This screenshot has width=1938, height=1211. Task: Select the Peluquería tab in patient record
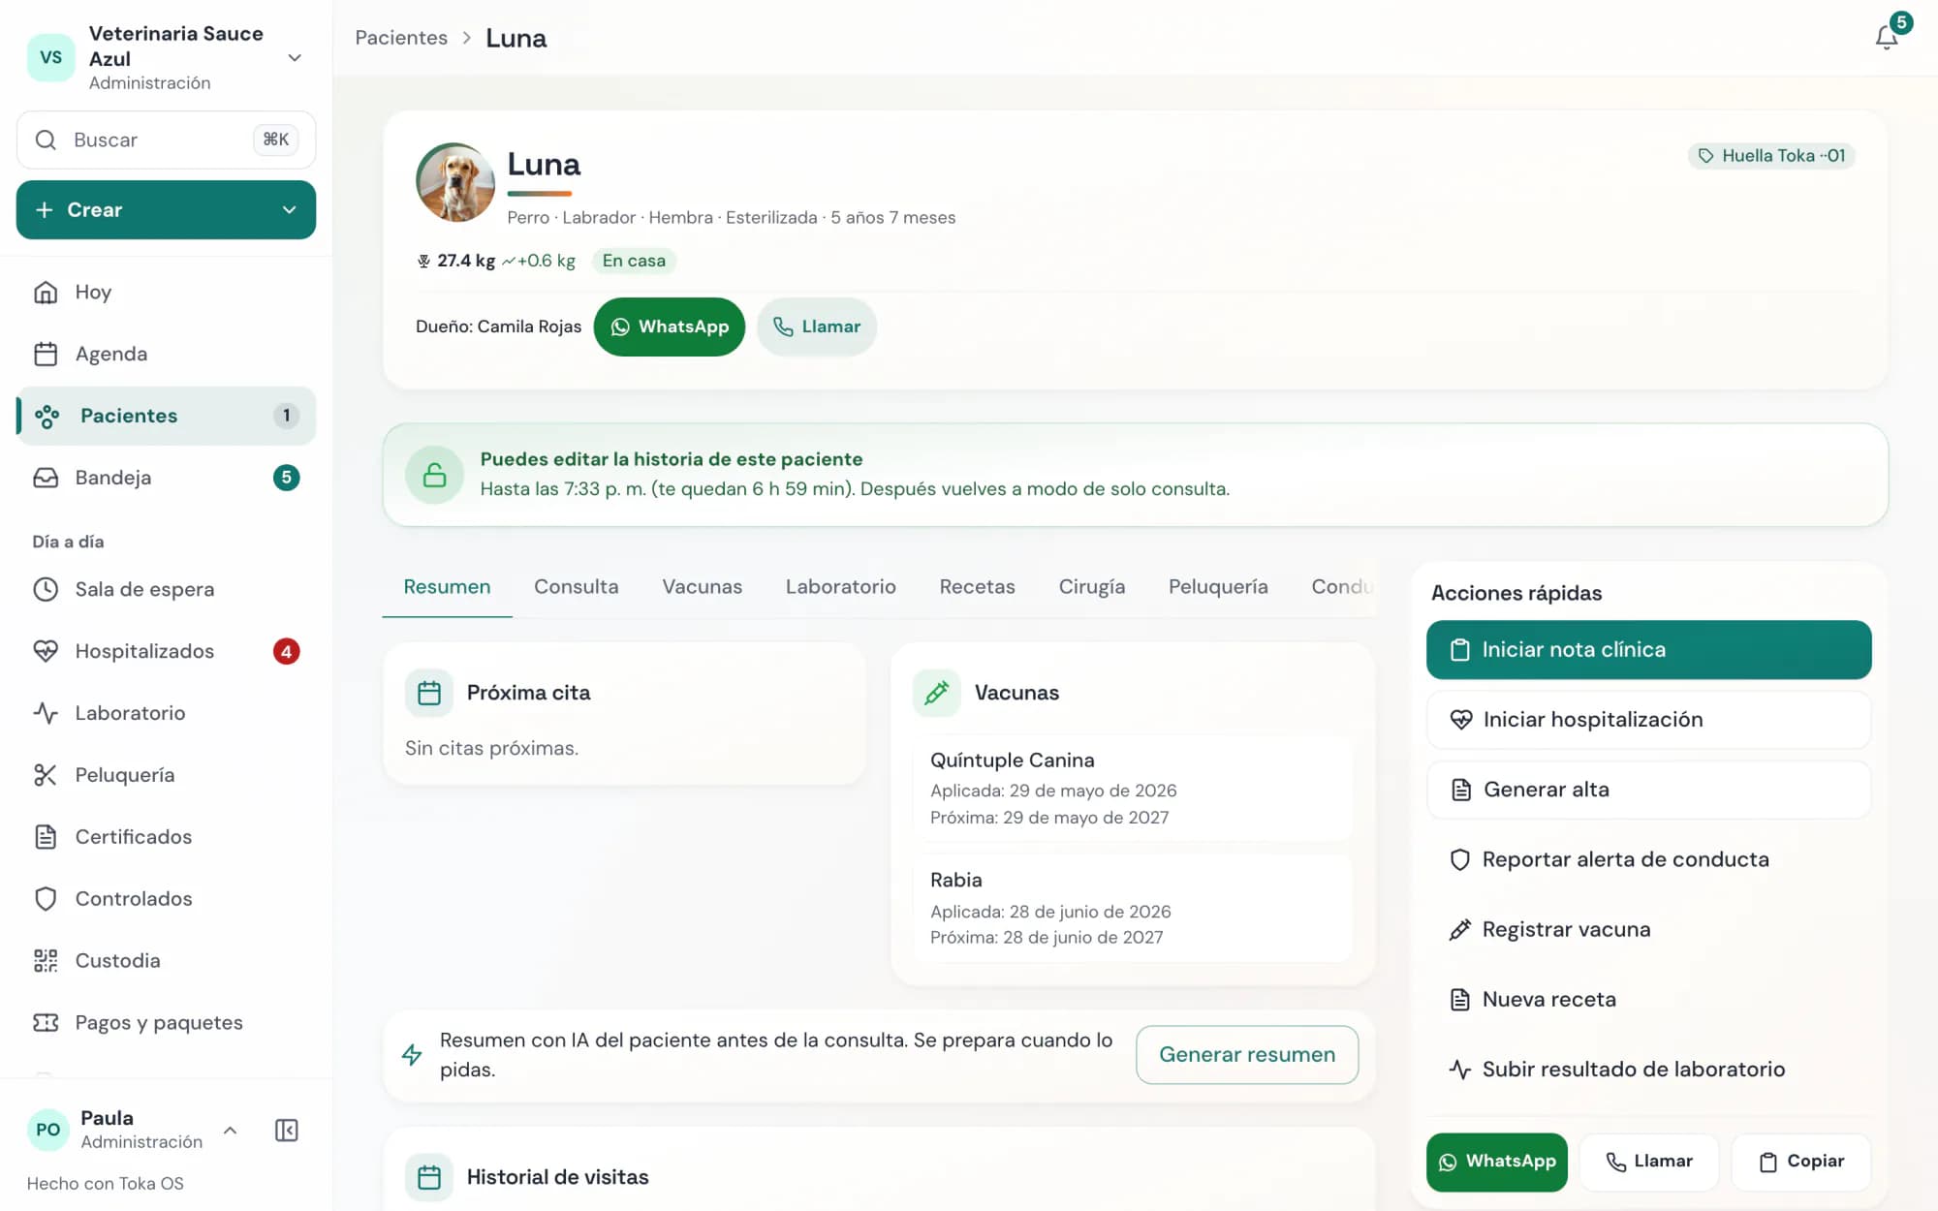(1218, 587)
